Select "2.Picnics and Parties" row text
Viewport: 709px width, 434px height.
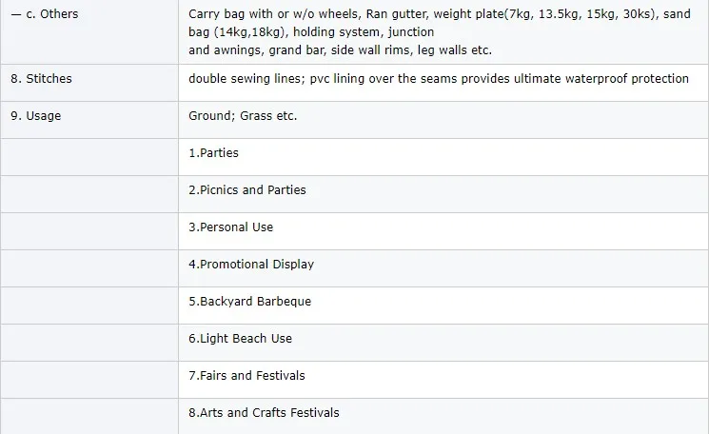click(x=247, y=189)
